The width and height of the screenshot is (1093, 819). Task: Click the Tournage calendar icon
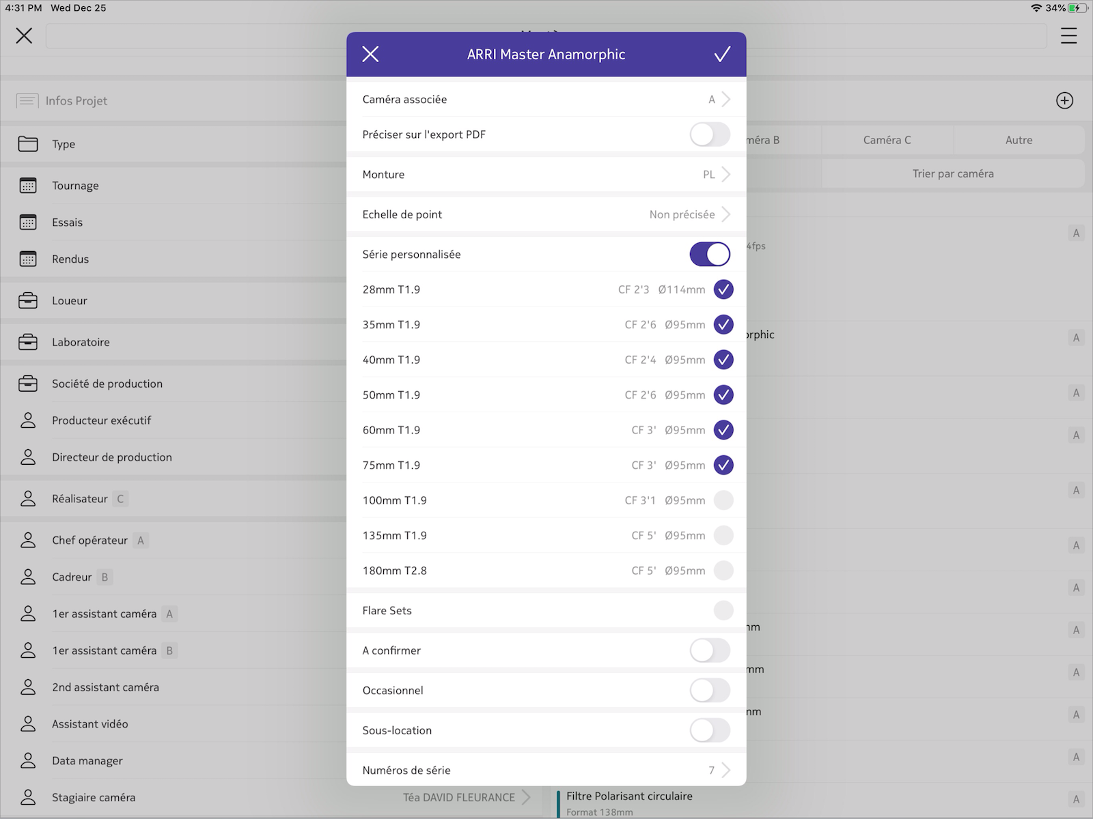pos(28,186)
